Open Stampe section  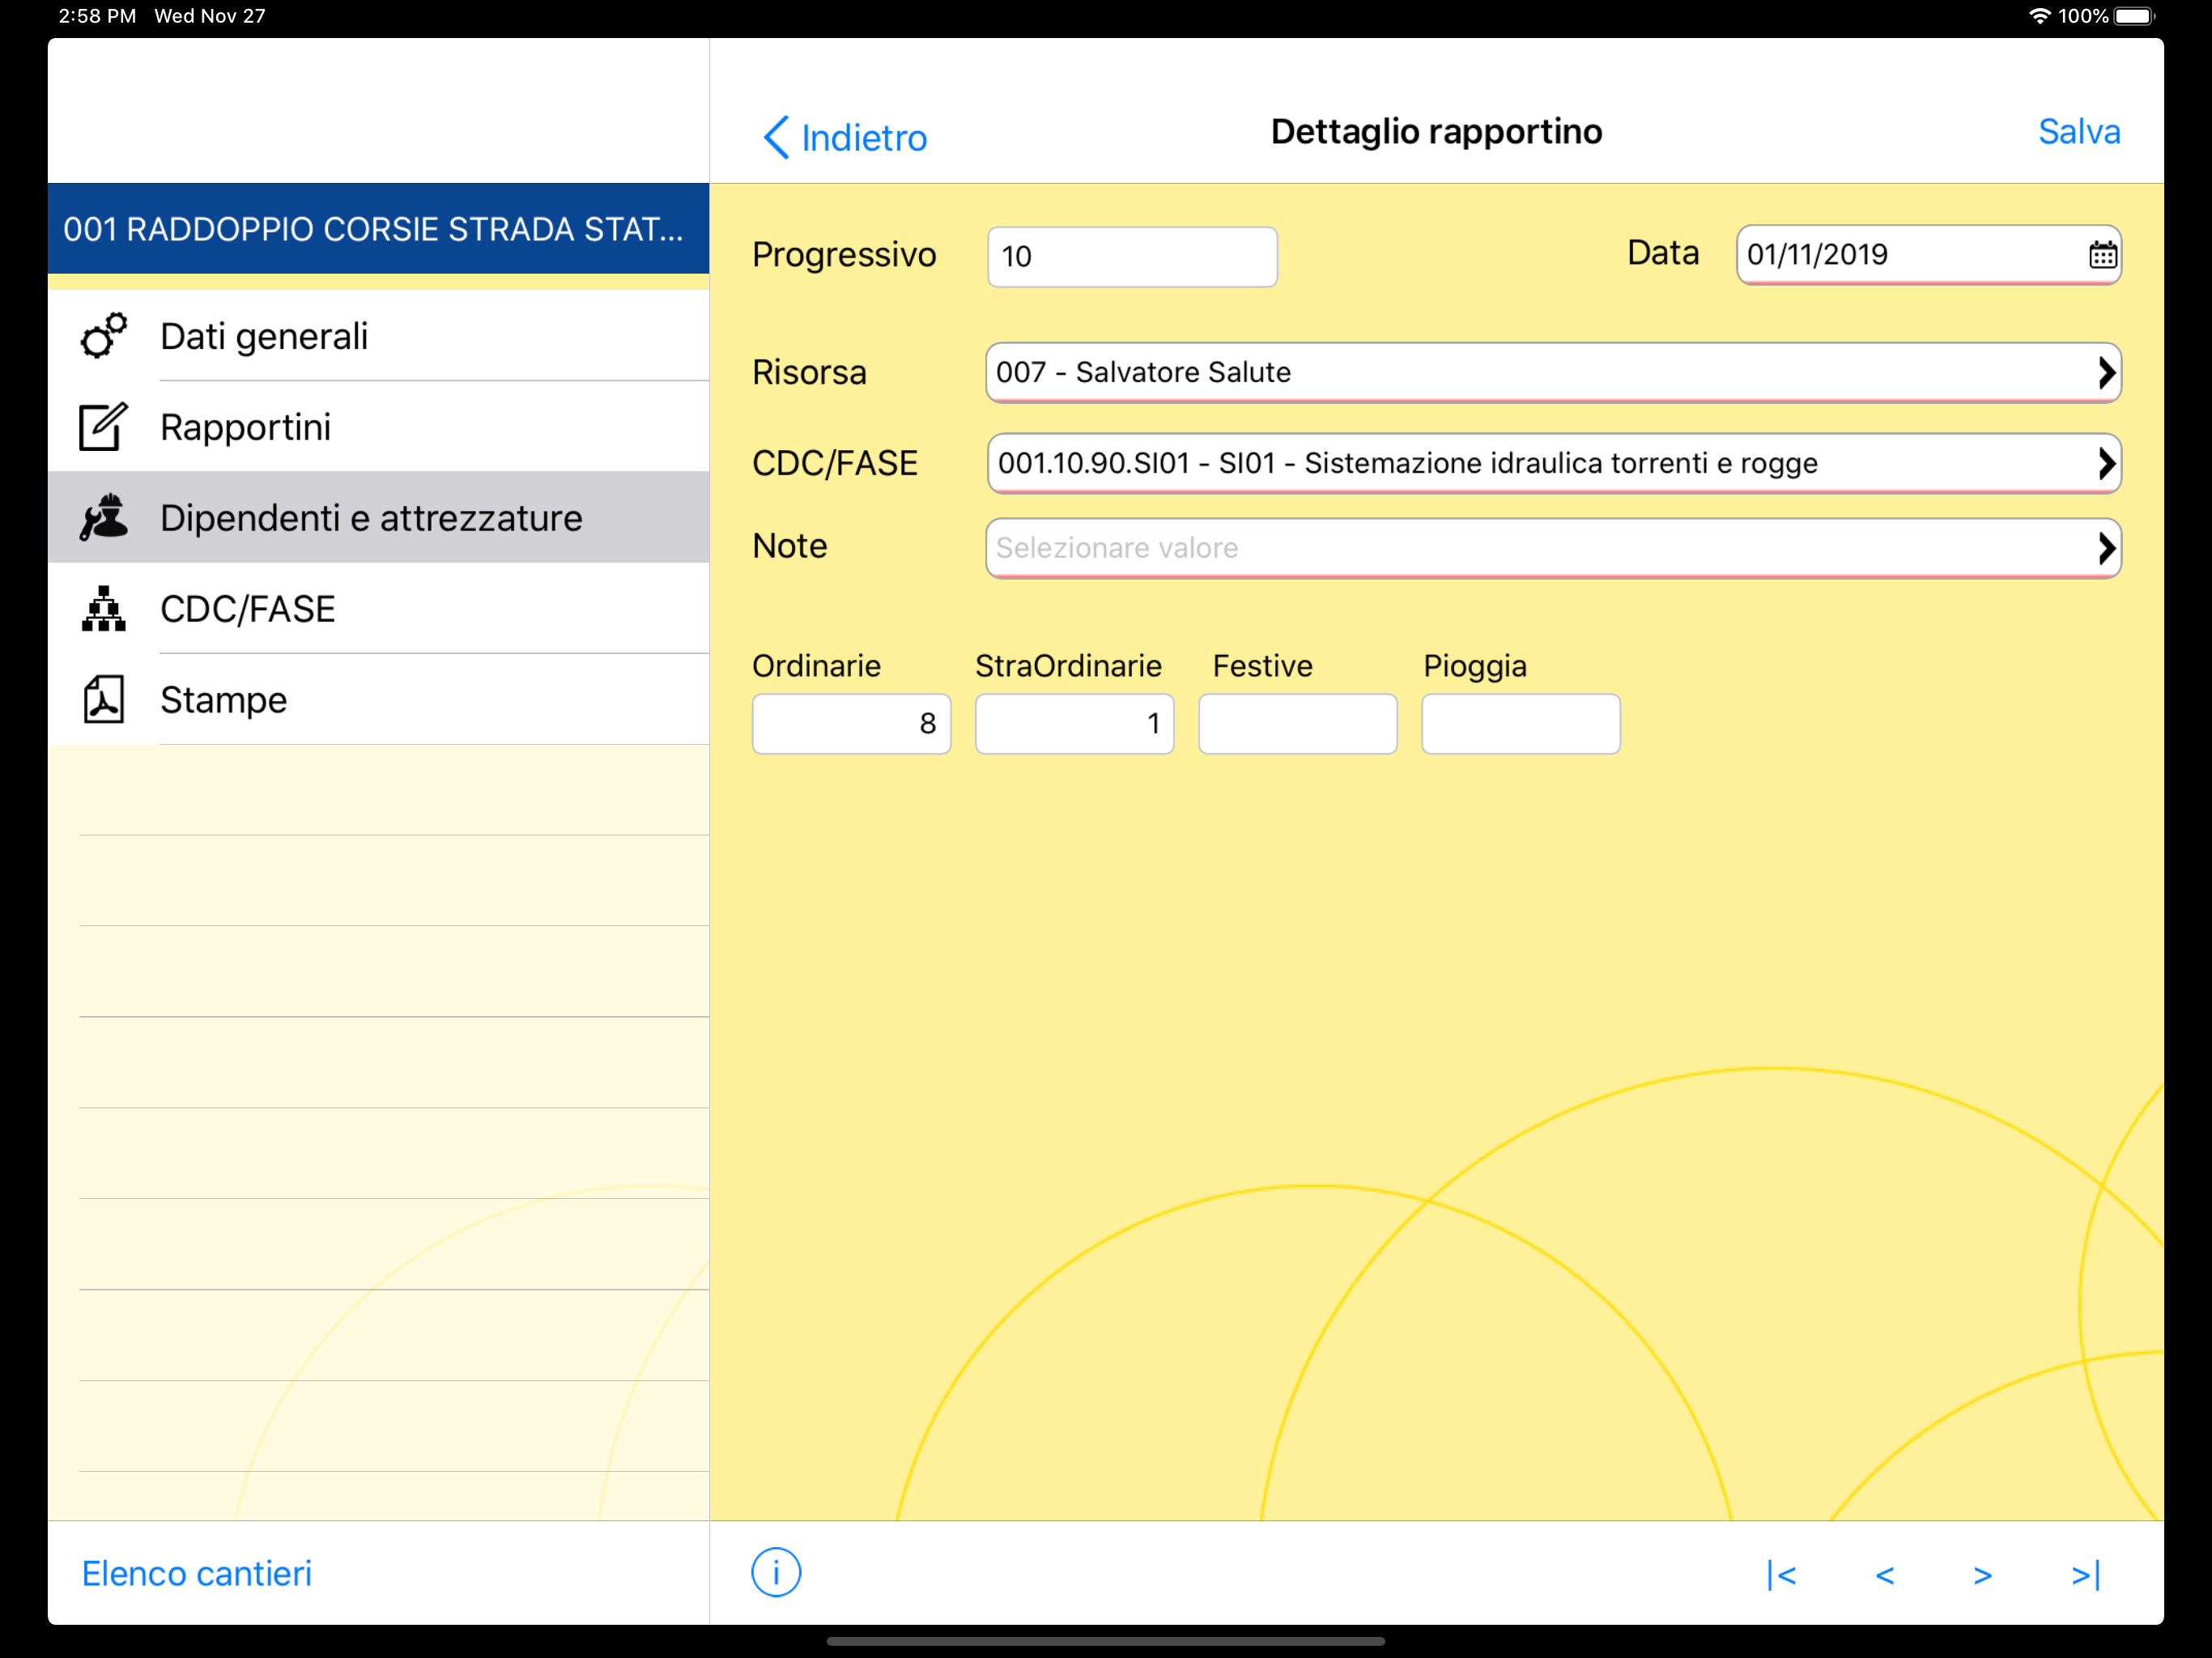pyautogui.click(x=378, y=699)
